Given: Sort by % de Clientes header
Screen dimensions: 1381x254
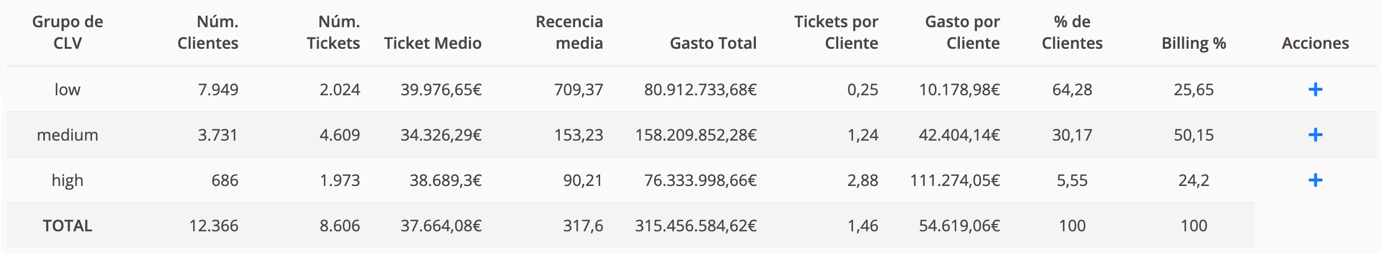Looking at the screenshot, I should coord(1072,32).
